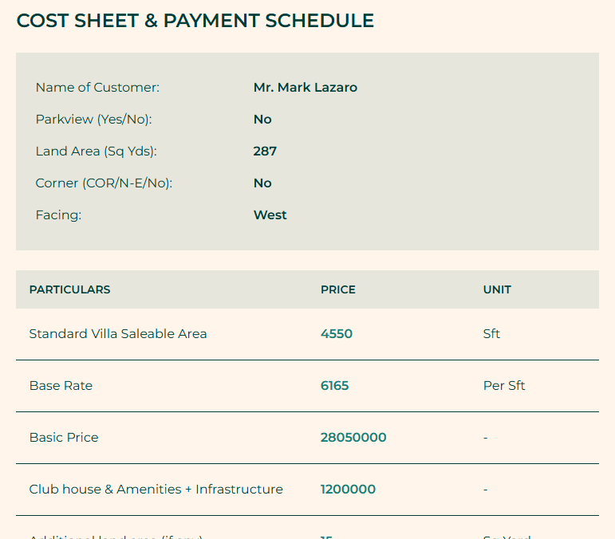Click the Cost Sheet & Payment Schedule heading

pos(195,21)
